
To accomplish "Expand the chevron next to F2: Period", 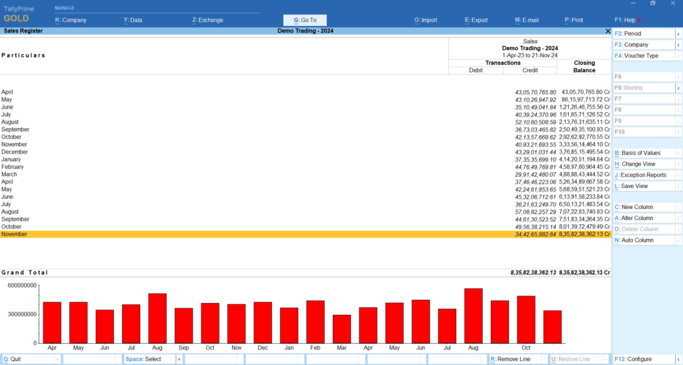I will pyautogui.click(x=678, y=33).
